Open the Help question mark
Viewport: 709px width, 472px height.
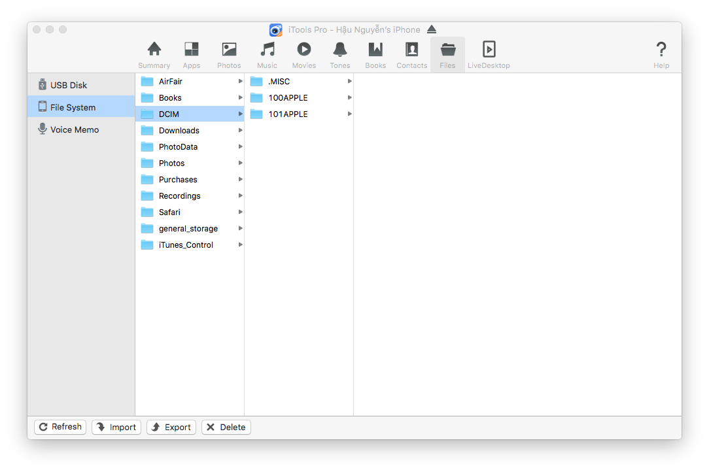661,54
